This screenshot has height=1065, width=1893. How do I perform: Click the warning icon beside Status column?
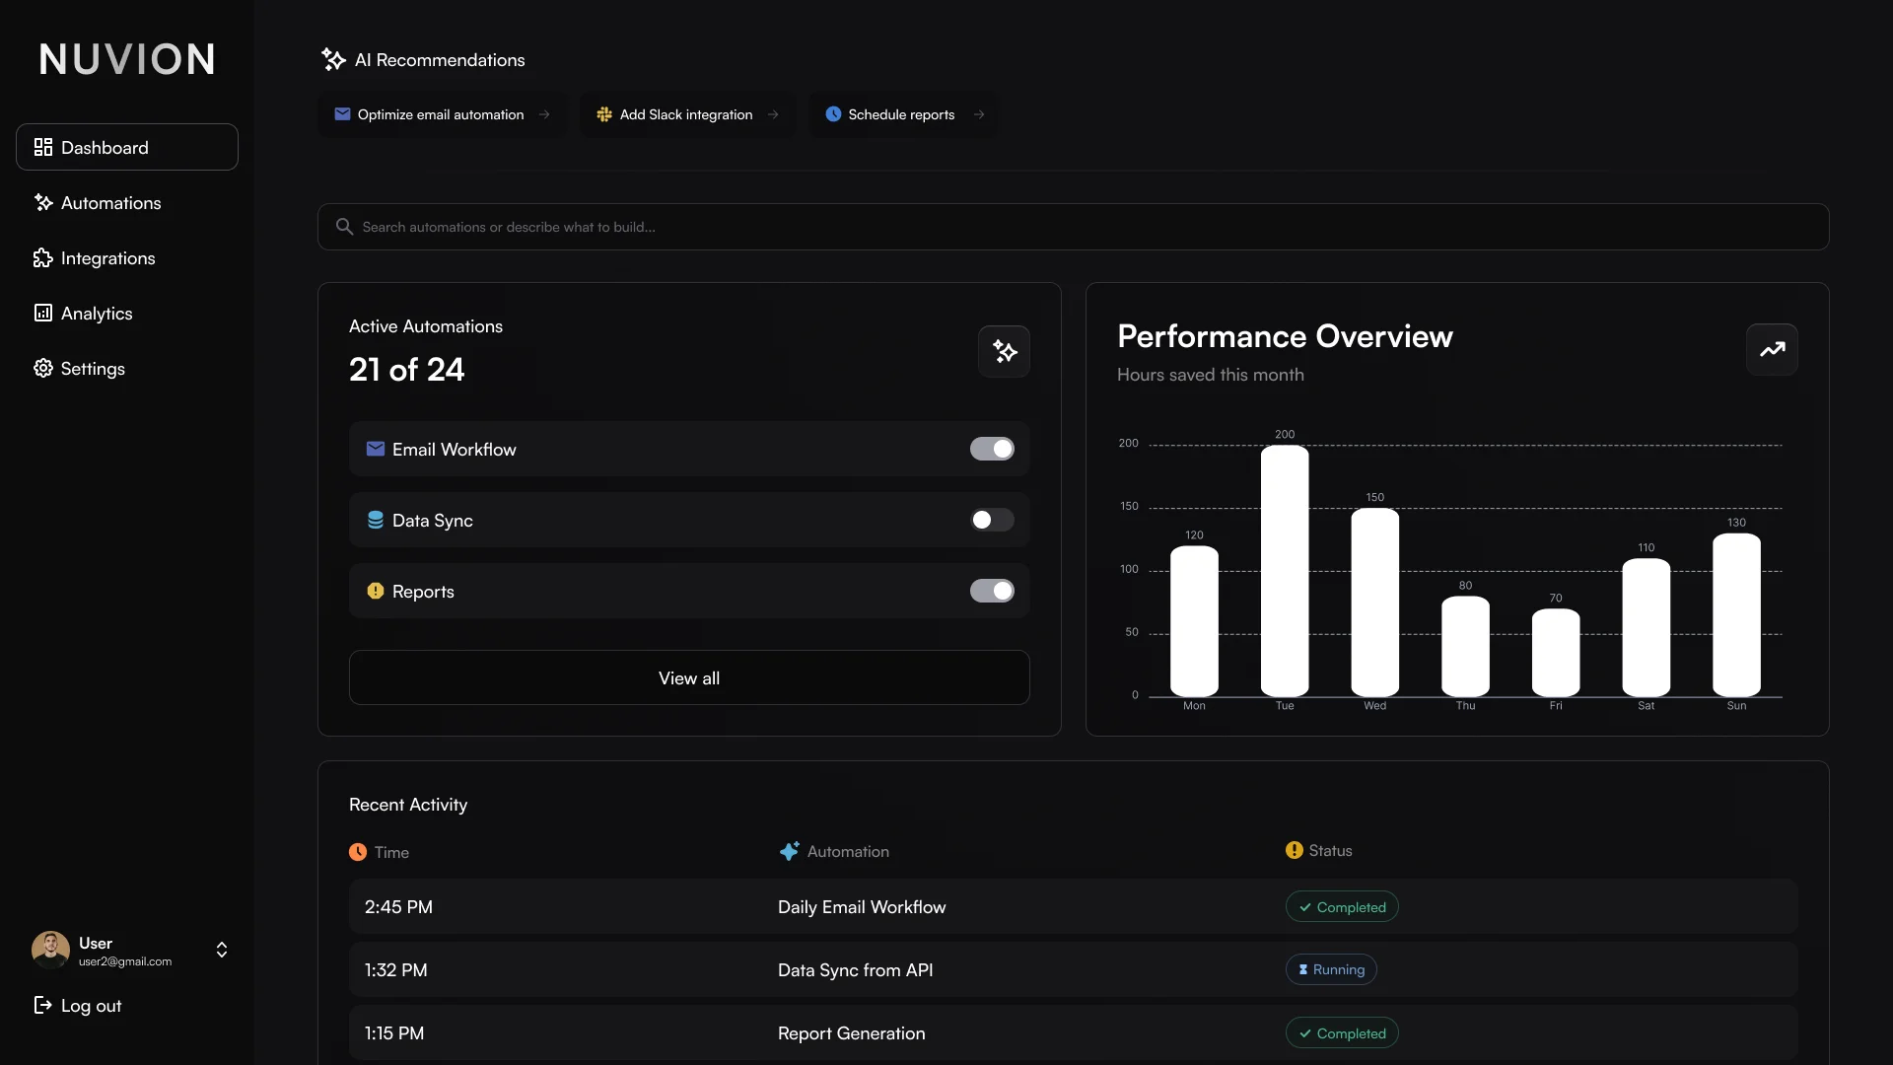pos(1294,850)
